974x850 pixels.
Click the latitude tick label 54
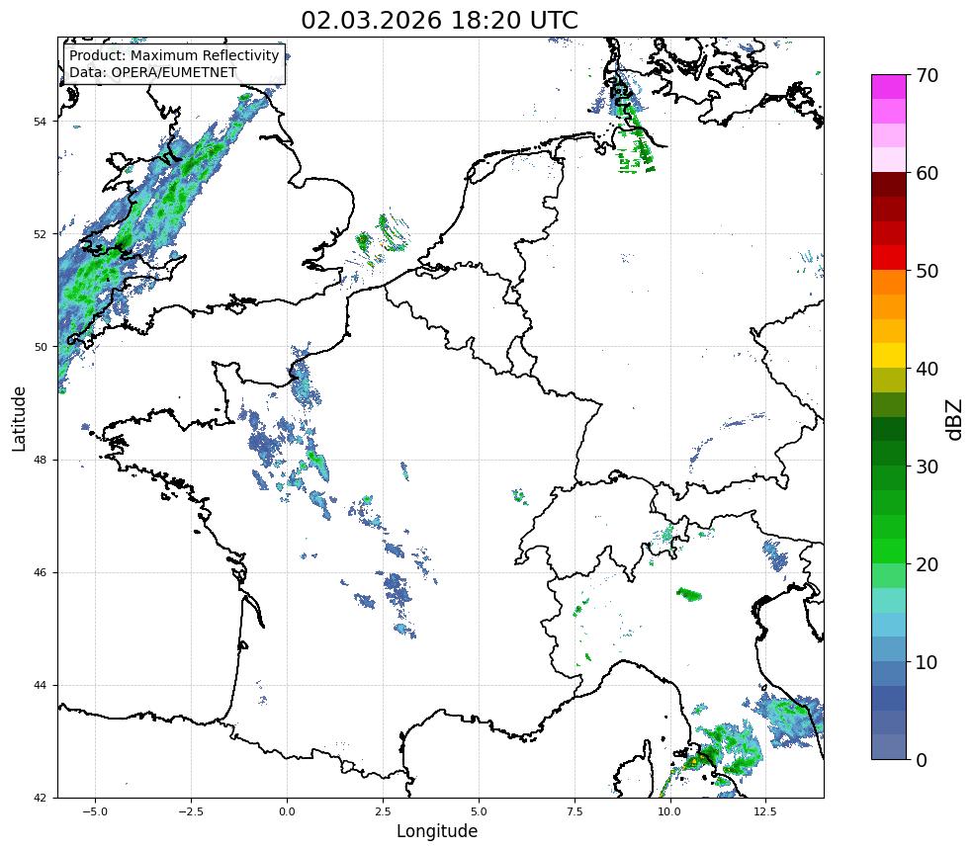pos(40,122)
